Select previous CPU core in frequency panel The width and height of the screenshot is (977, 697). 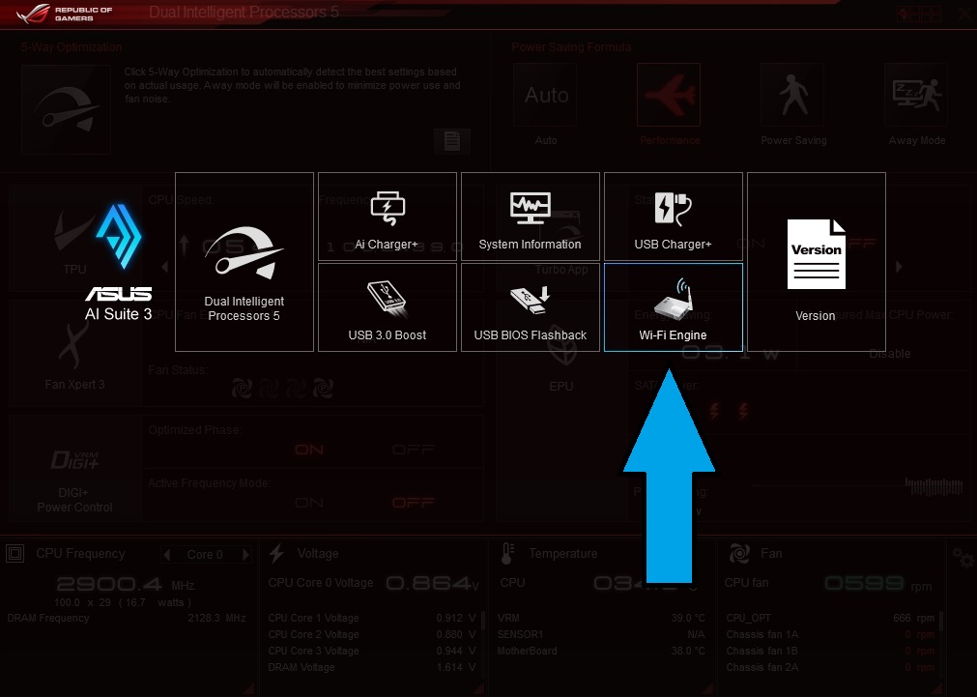(167, 554)
